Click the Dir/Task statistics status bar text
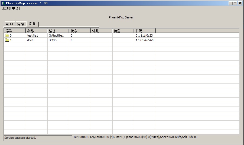Viewport: 244px width, 145px height. (x=135, y=137)
